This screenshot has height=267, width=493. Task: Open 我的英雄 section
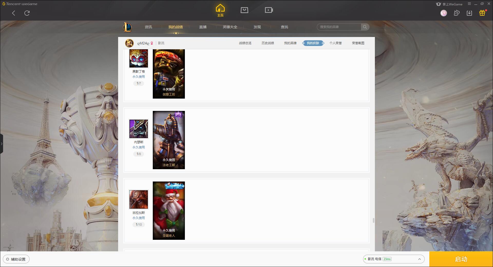click(x=290, y=43)
